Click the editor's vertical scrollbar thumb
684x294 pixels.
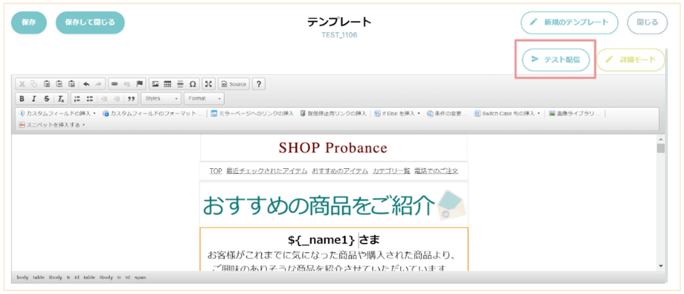661,148
